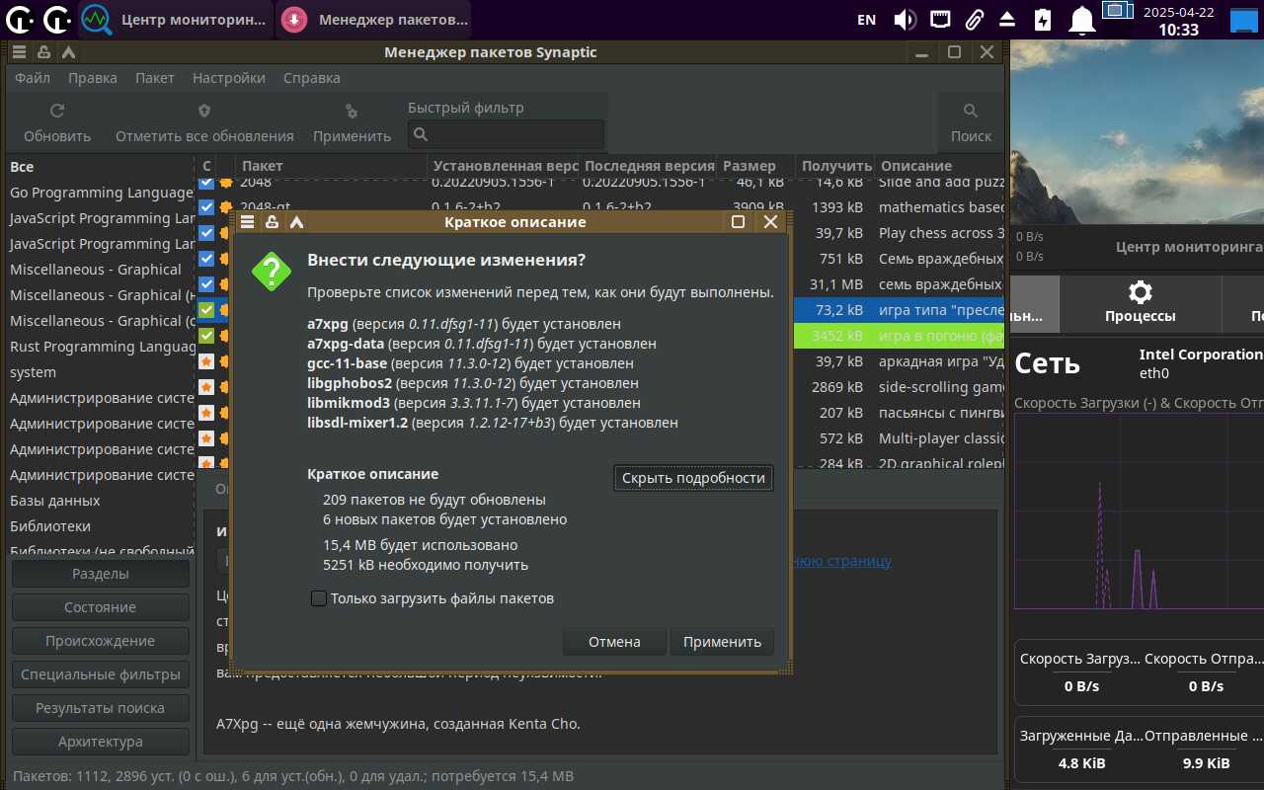Image resolution: width=1264 pixels, height=790 pixels.
Task: Click the Быстрый фильтр search field
Action: [x=506, y=134]
